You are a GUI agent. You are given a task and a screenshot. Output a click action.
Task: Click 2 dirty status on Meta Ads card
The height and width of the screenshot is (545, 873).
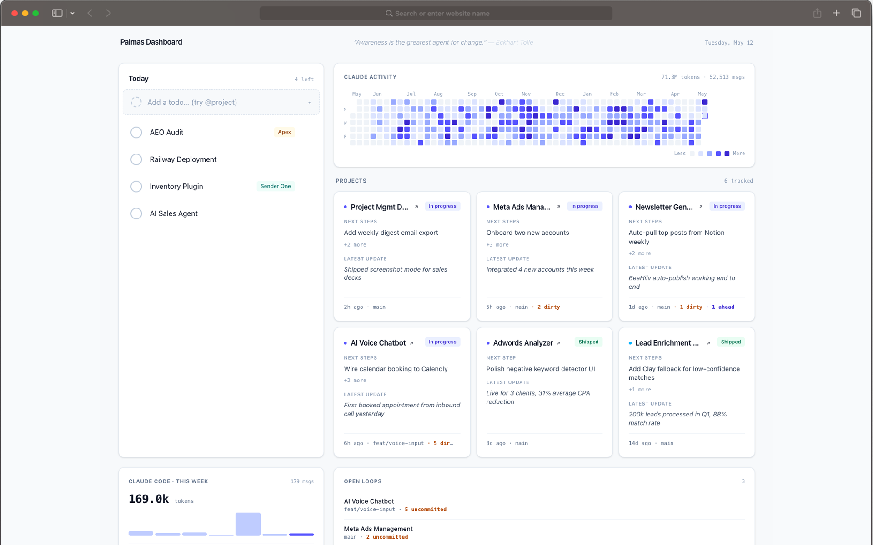548,307
